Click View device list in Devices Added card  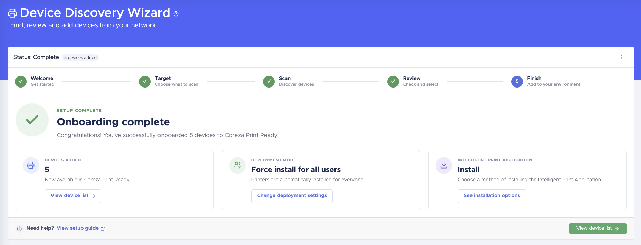[73, 196]
